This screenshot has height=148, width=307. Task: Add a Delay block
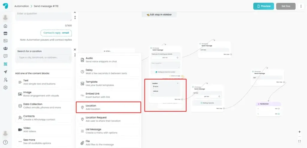tap(109, 72)
